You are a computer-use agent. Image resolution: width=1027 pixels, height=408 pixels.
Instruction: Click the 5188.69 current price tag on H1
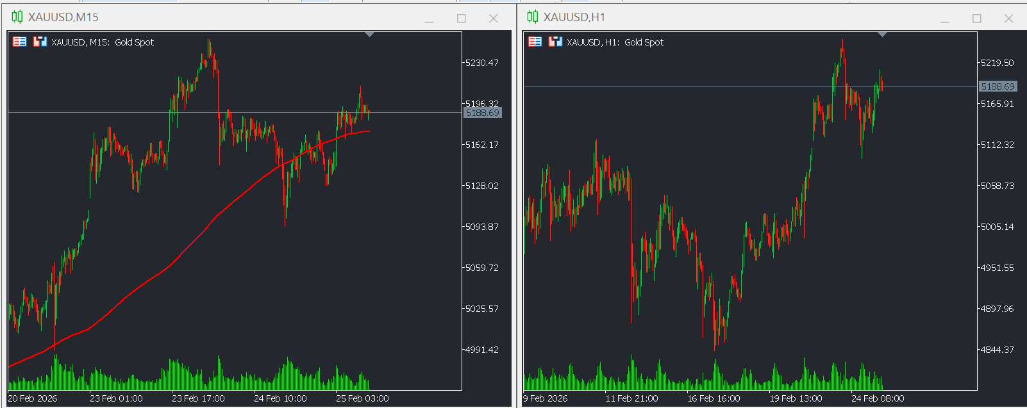point(998,86)
